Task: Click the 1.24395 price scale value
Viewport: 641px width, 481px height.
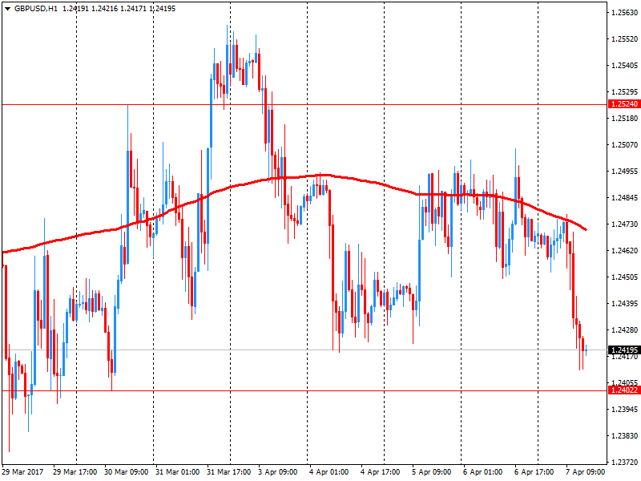Action: pos(624,304)
